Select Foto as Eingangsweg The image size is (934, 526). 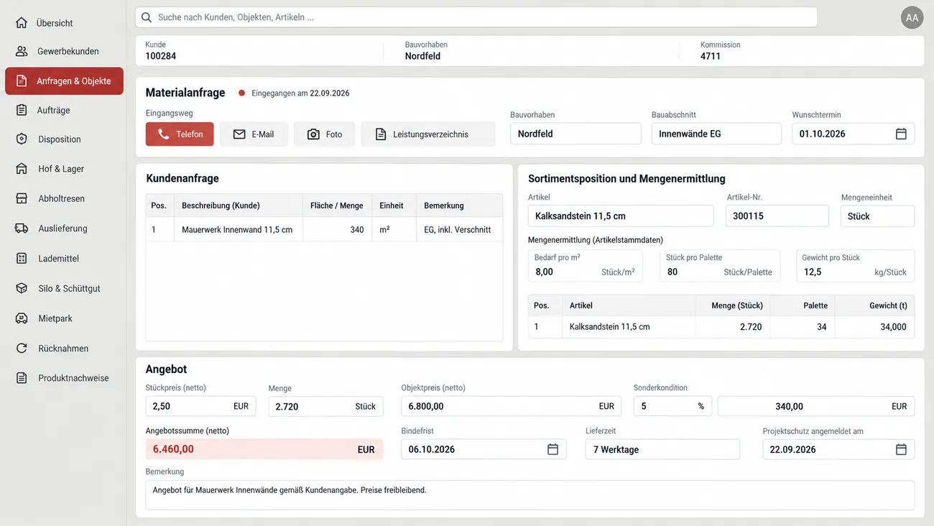[324, 134]
